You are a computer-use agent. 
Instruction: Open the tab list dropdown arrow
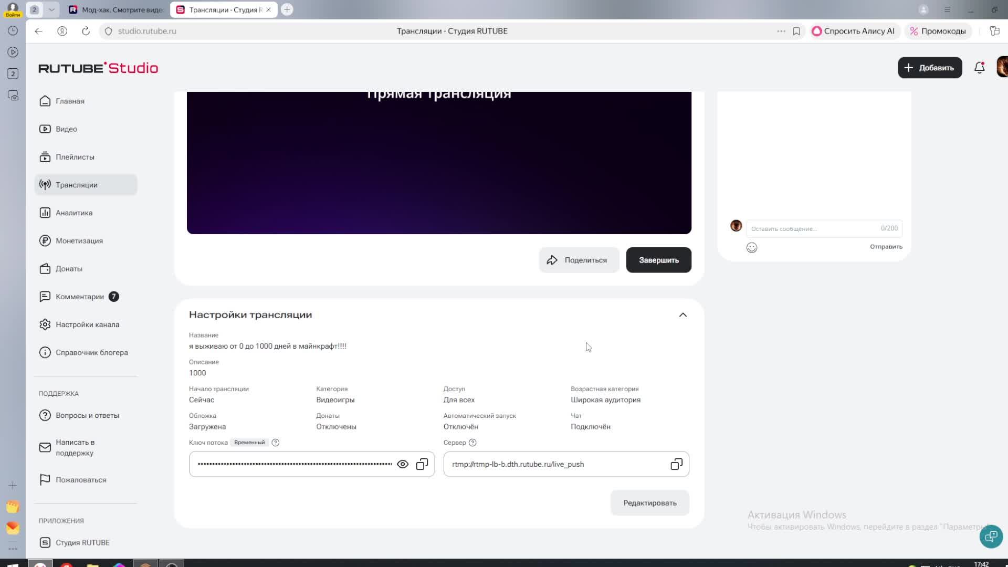(51, 9)
